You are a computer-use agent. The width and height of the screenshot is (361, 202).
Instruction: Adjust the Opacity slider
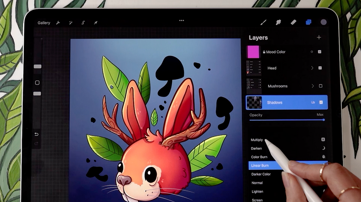coord(287,120)
